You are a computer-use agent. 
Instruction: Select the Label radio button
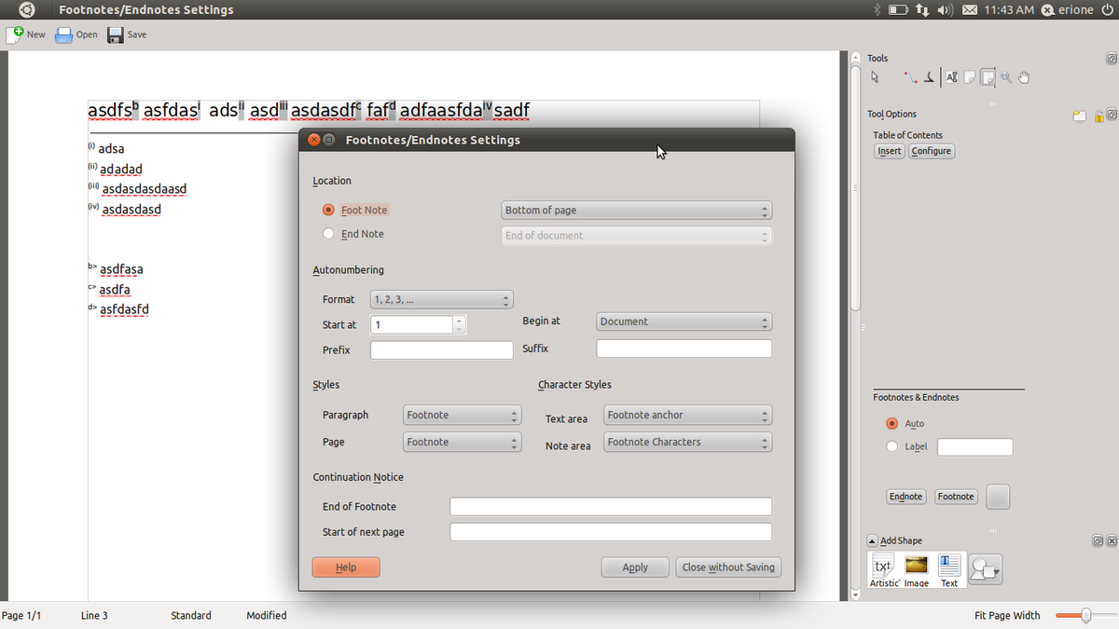click(x=891, y=446)
